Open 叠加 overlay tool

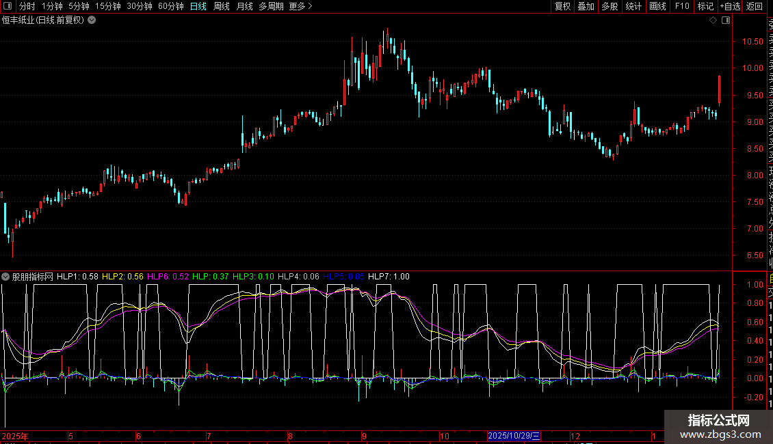(x=586, y=7)
